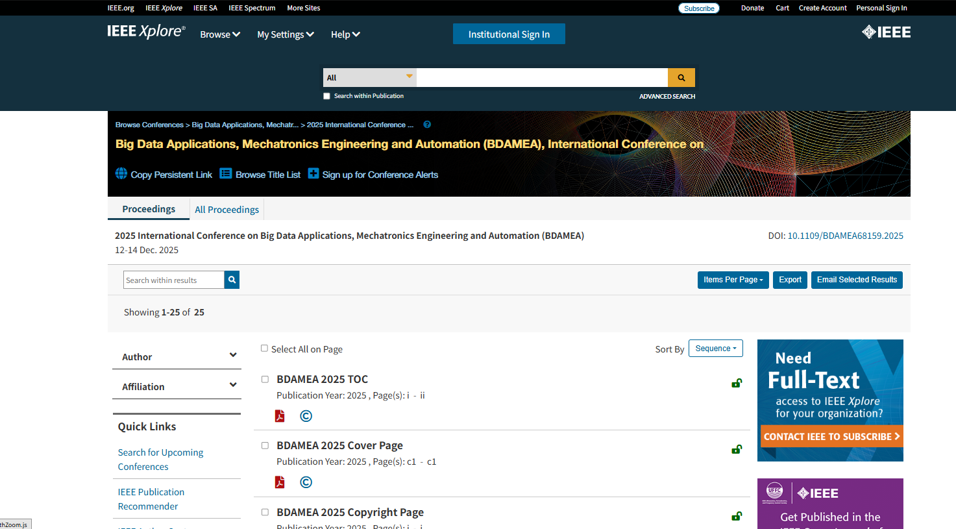Open the Sequence sort dropdown

pos(715,349)
